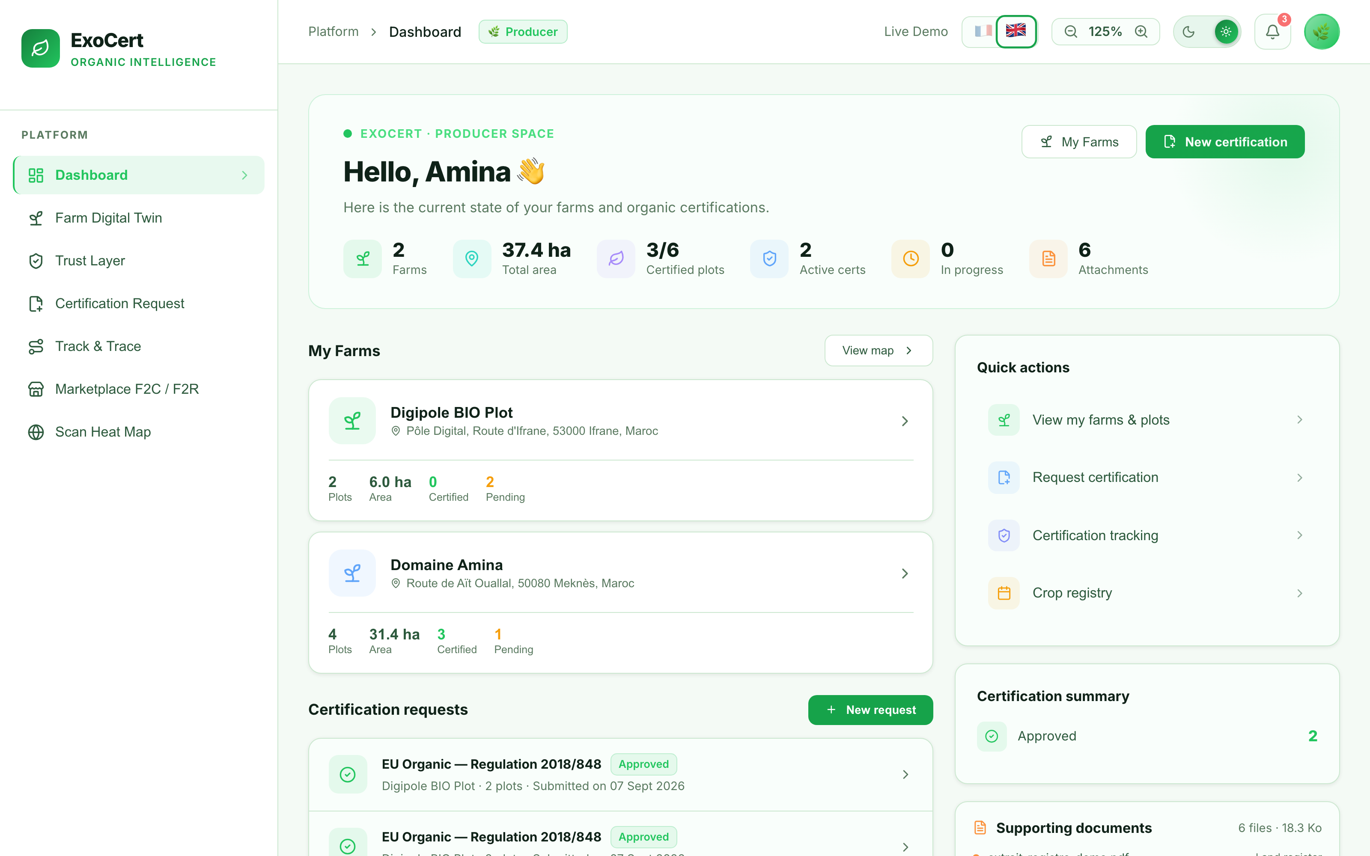Open Certification tracking quick action chevron
Image resolution: width=1370 pixels, height=856 pixels.
(1300, 535)
